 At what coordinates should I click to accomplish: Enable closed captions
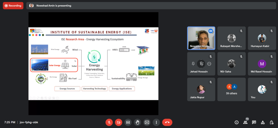coord(128,122)
